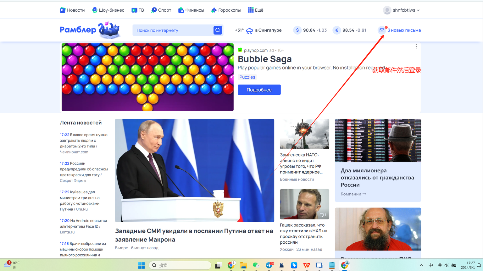This screenshot has height=271, width=483.
Task: Open the Финансы section icon
Action: (x=181, y=10)
